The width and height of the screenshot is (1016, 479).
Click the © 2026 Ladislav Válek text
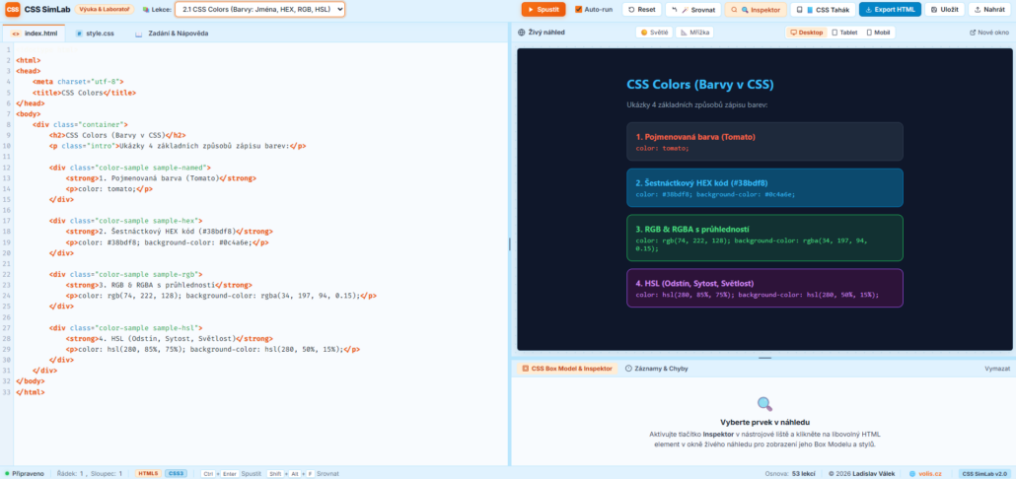[861, 474]
